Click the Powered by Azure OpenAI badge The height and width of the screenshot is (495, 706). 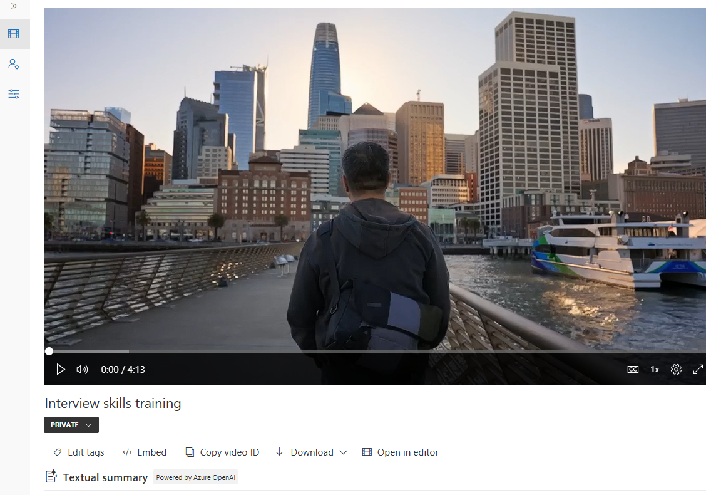(x=197, y=477)
